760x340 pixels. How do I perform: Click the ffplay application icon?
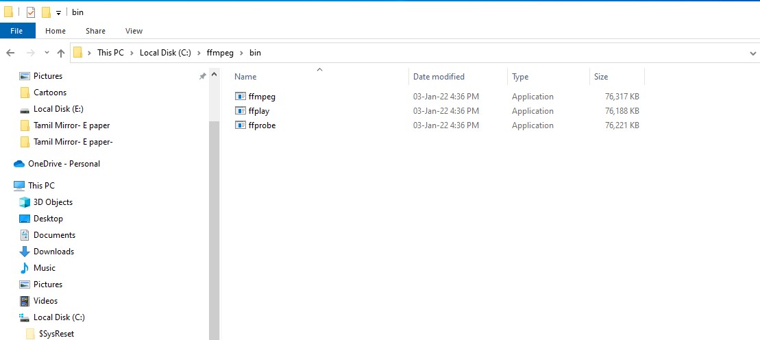pos(241,111)
